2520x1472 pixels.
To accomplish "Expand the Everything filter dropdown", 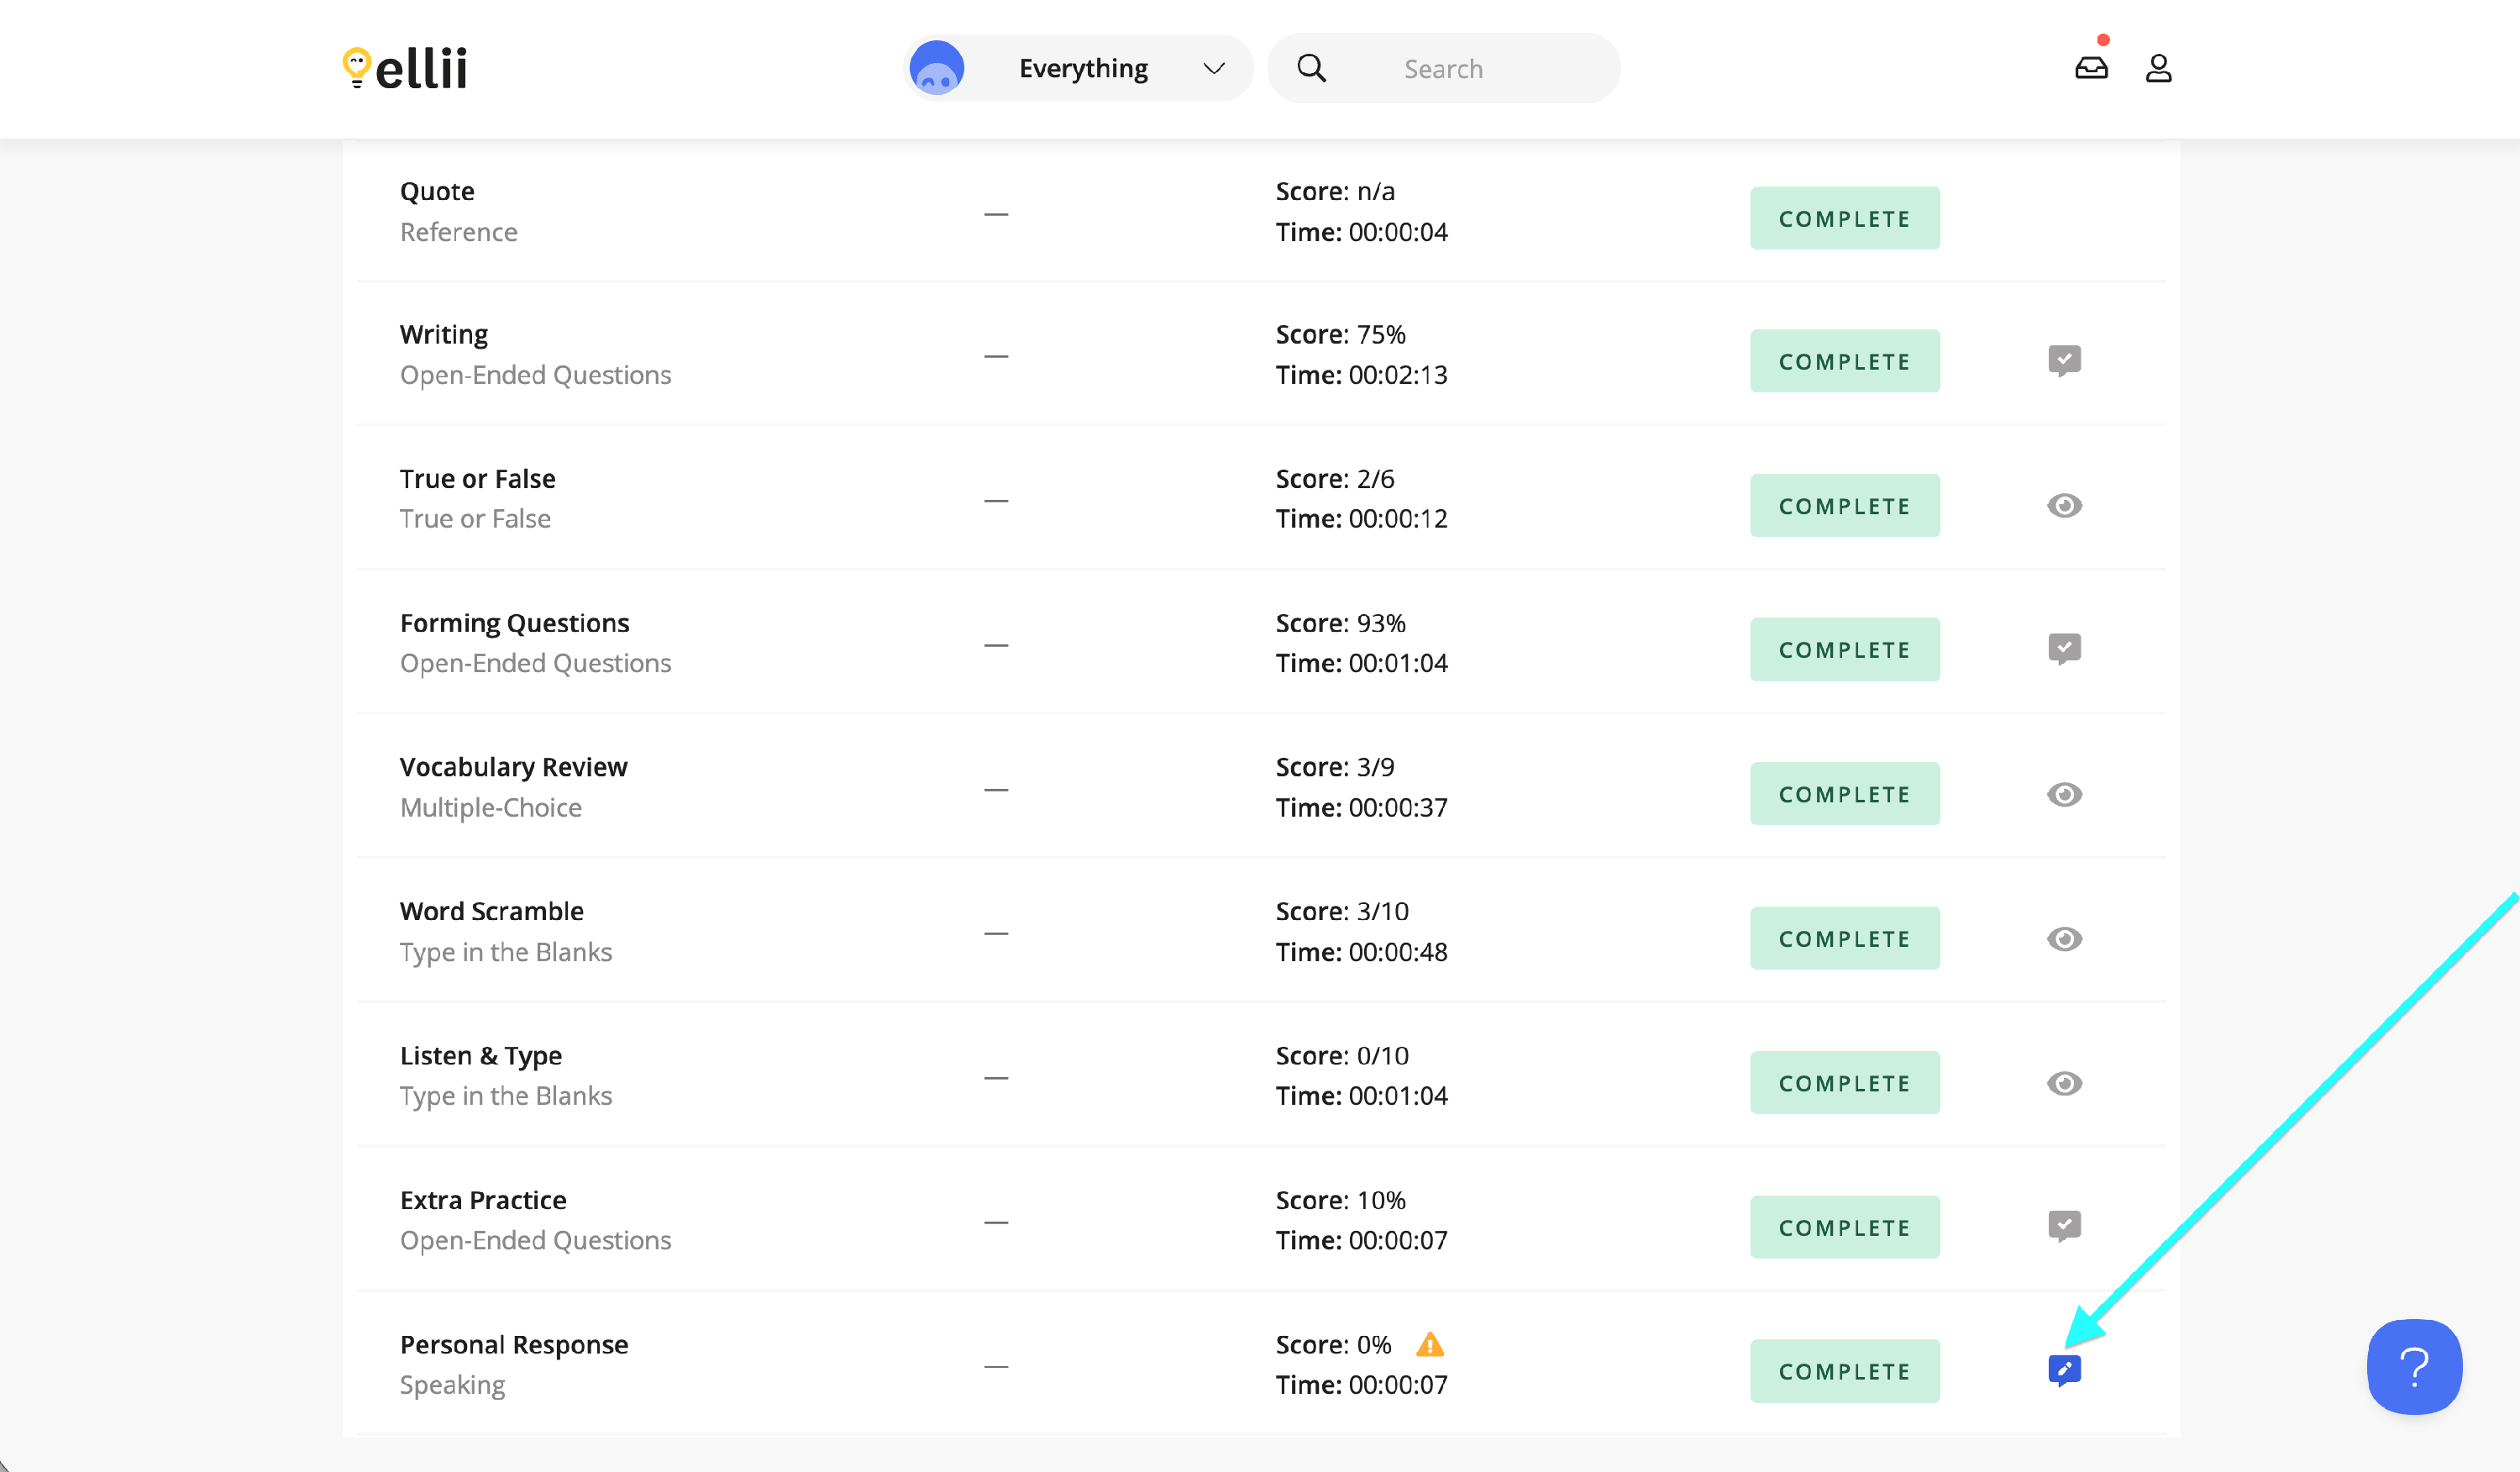I will pos(1083,68).
